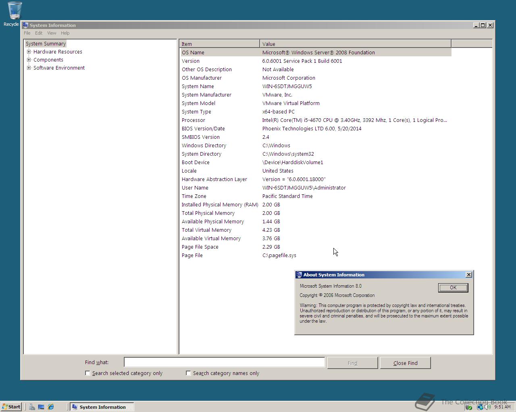Select the Hardware Abstraction Layer row

316,179
